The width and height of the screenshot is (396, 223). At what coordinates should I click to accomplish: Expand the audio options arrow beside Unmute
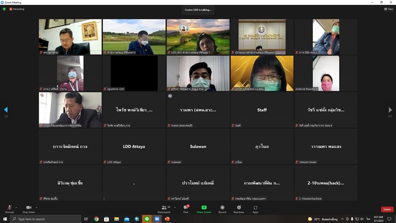pyautogui.click(x=16, y=208)
